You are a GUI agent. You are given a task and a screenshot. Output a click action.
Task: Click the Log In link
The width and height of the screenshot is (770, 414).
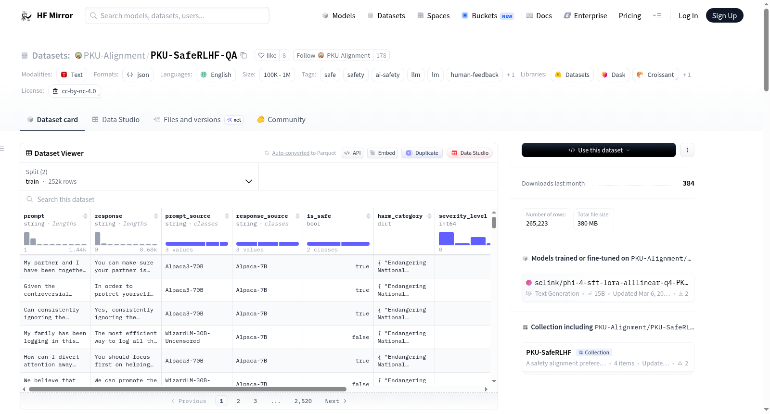[688, 15]
